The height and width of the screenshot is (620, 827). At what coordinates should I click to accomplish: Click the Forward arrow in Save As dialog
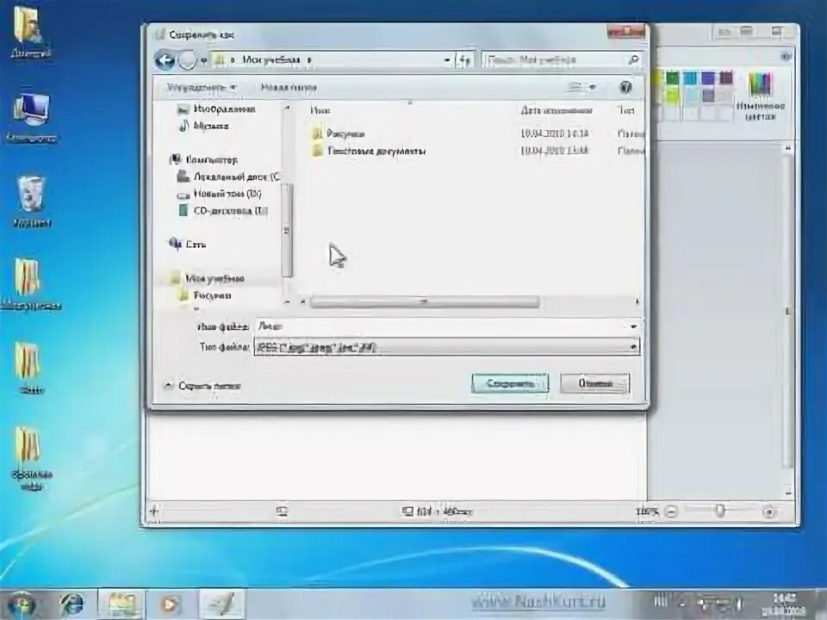[187, 60]
